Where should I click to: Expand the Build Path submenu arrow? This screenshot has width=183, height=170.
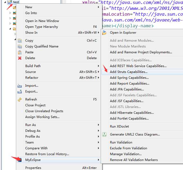99,66
